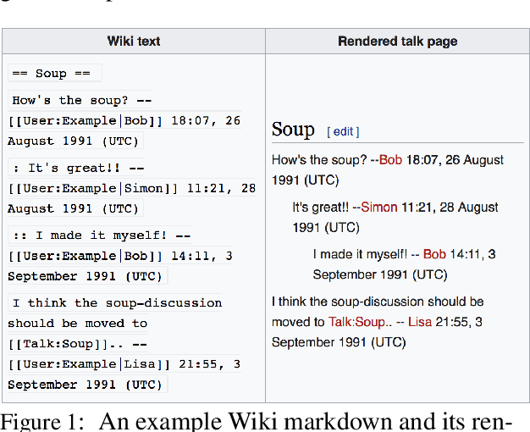Click rendered "I made it myself!" reply text
This screenshot has width=530, height=432.
[x=361, y=254]
